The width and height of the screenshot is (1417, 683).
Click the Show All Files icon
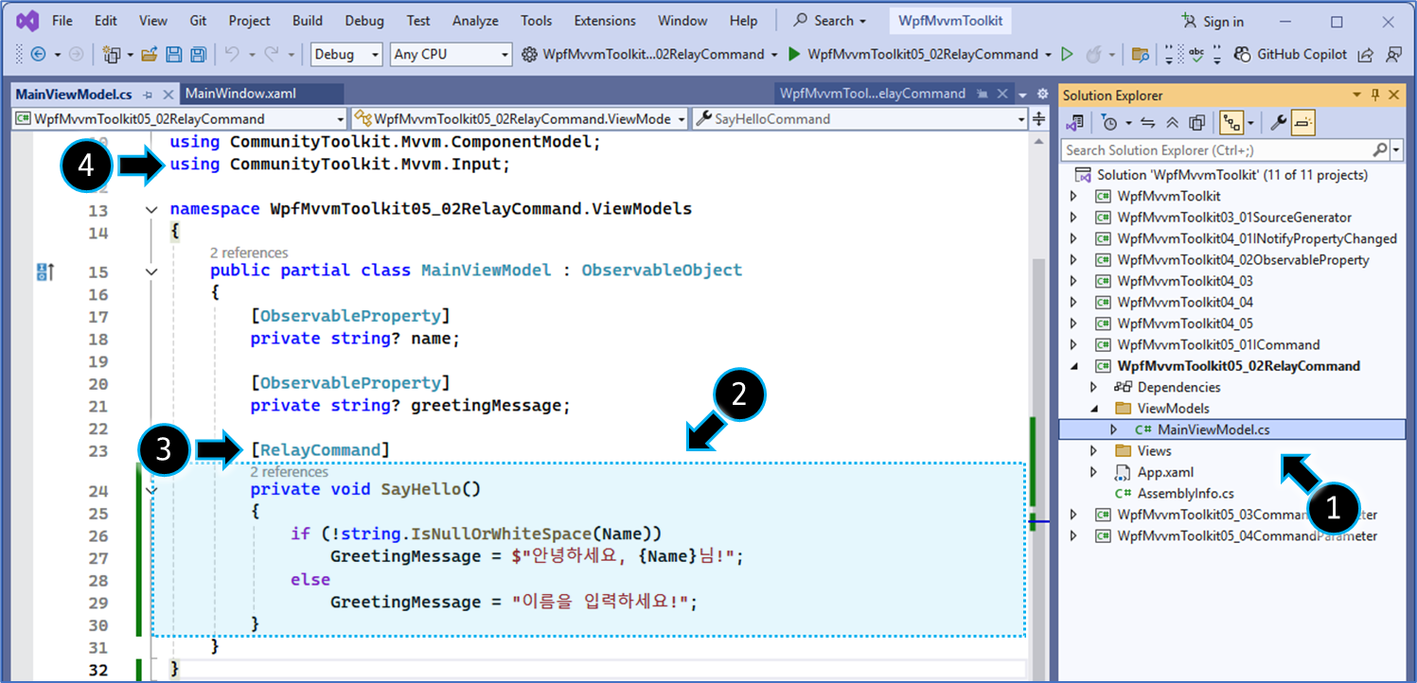(1196, 123)
